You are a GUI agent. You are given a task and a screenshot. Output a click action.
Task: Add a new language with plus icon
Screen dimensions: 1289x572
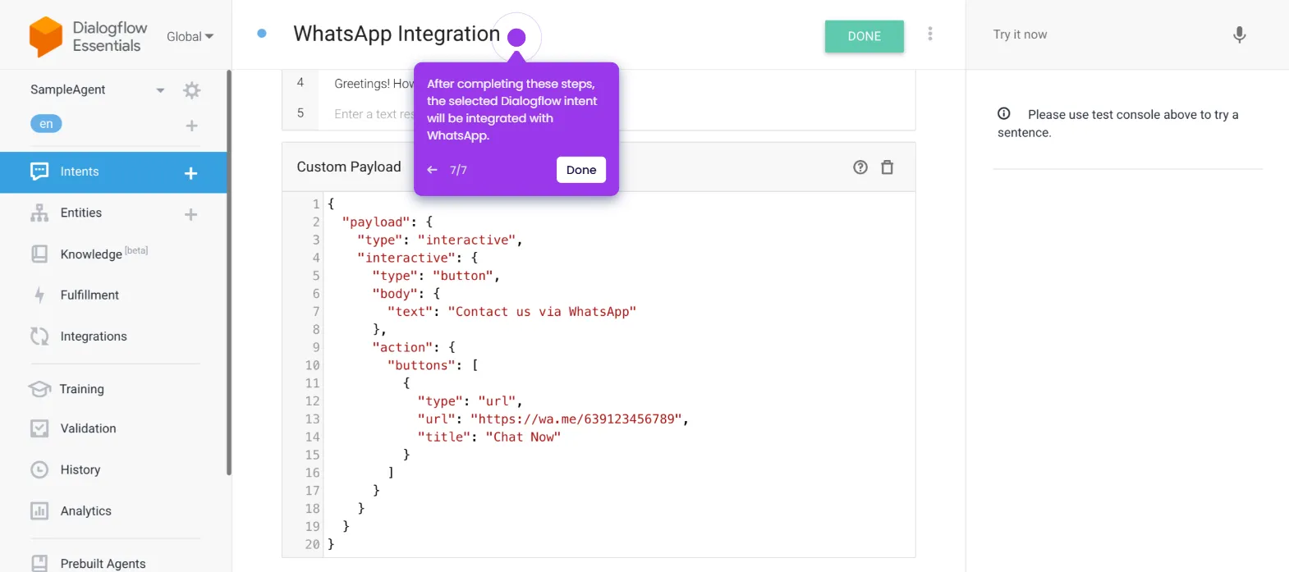[x=192, y=126]
